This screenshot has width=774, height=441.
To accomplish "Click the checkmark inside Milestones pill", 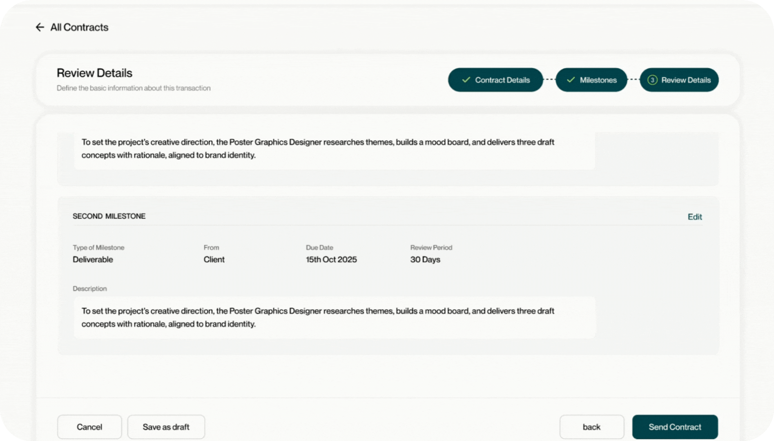I will [x=570, y=80].
